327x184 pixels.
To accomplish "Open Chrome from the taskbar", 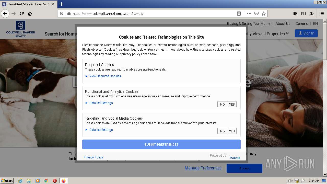I will click(46, 181).
